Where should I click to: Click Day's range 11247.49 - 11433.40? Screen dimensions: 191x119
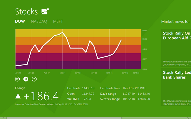[x=136, y=94]
